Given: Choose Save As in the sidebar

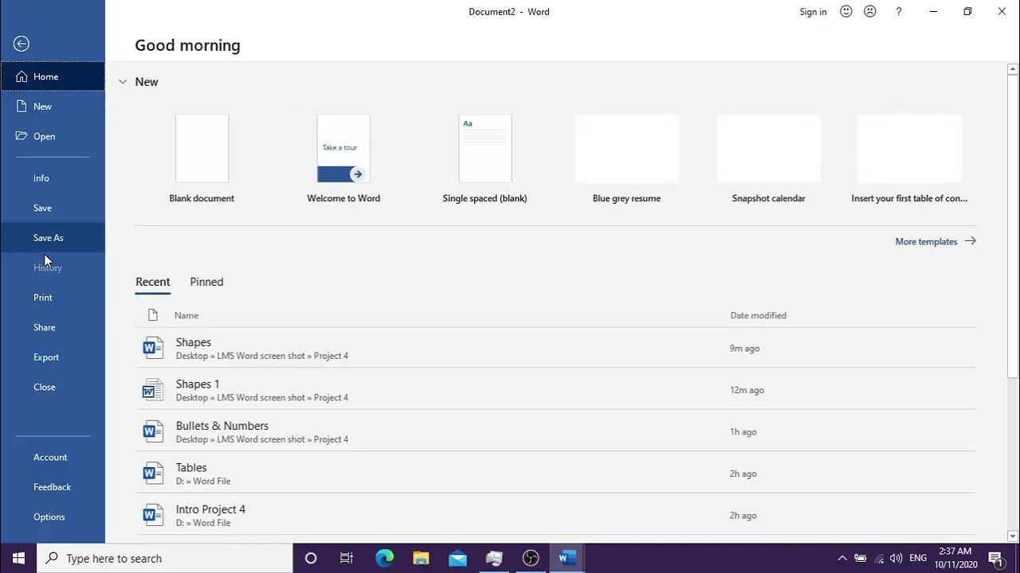Looking at the screenshot, I should coord(53,238).
